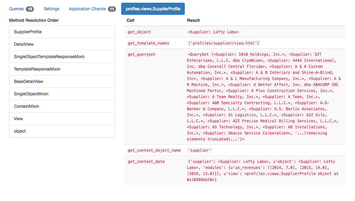
Task: Select the SingleObjectMixin entry
Action: pos(62,94)
